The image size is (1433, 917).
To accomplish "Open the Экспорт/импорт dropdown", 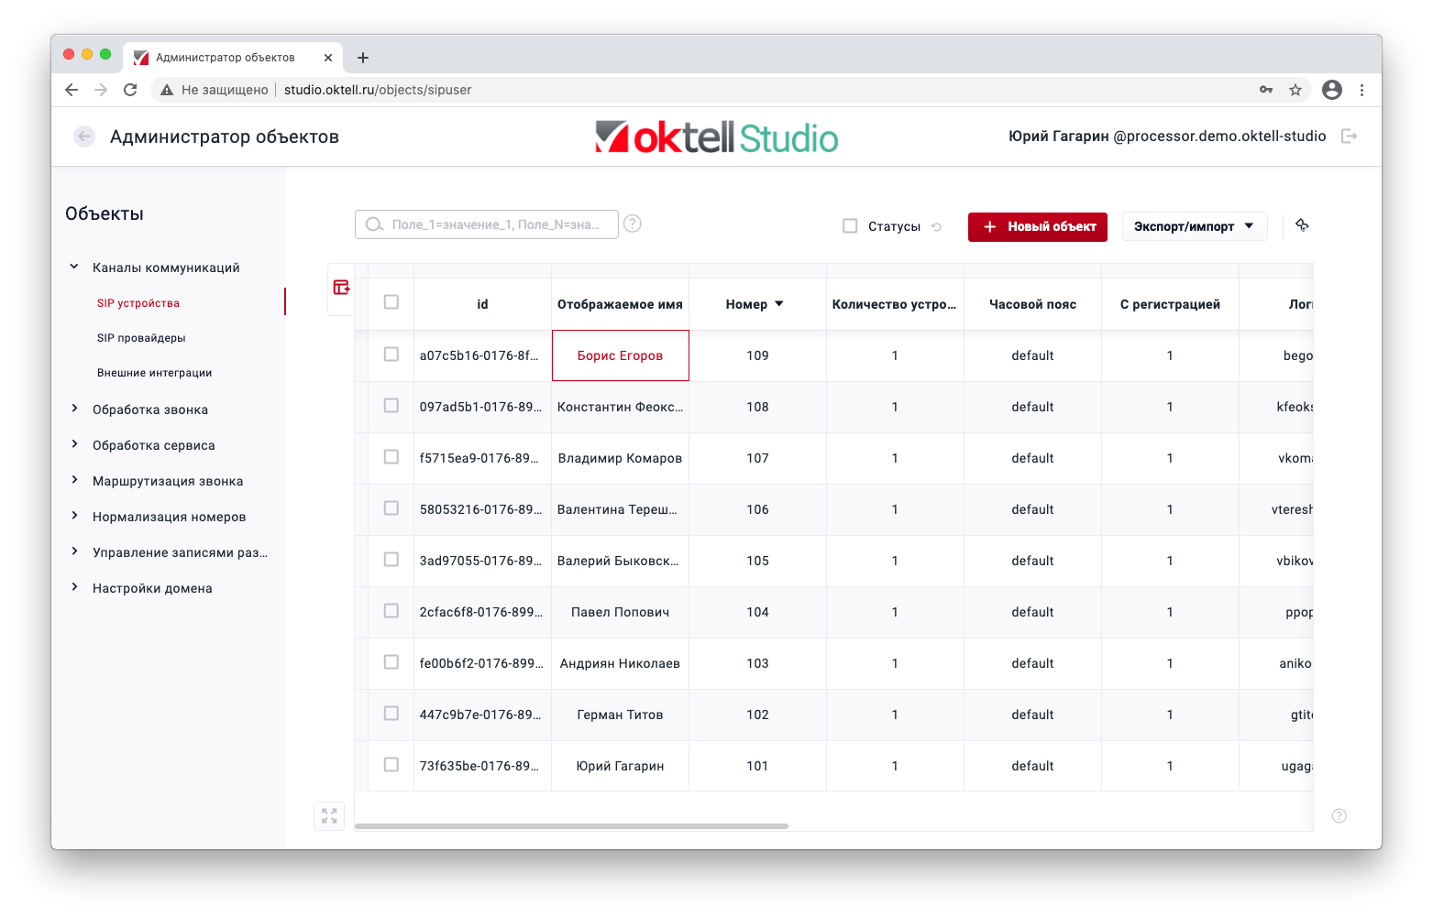I will pos(1195,226).
